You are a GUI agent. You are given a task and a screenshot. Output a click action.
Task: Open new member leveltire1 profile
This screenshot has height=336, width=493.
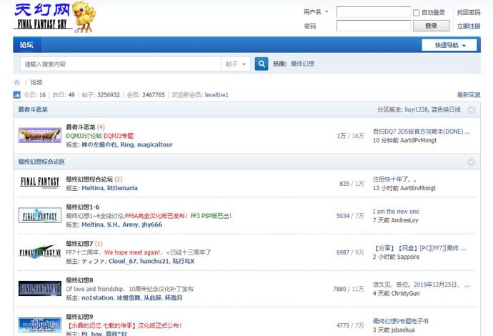(x=216, y=95)
